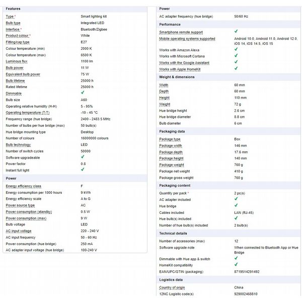Click the AC adapter included checkmark

[236, 199]
